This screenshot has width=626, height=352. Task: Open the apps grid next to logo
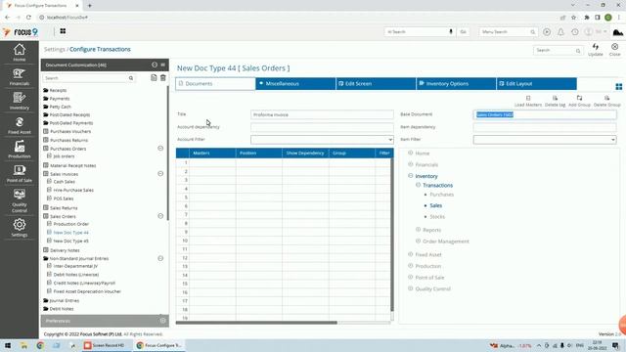[63, 31]
